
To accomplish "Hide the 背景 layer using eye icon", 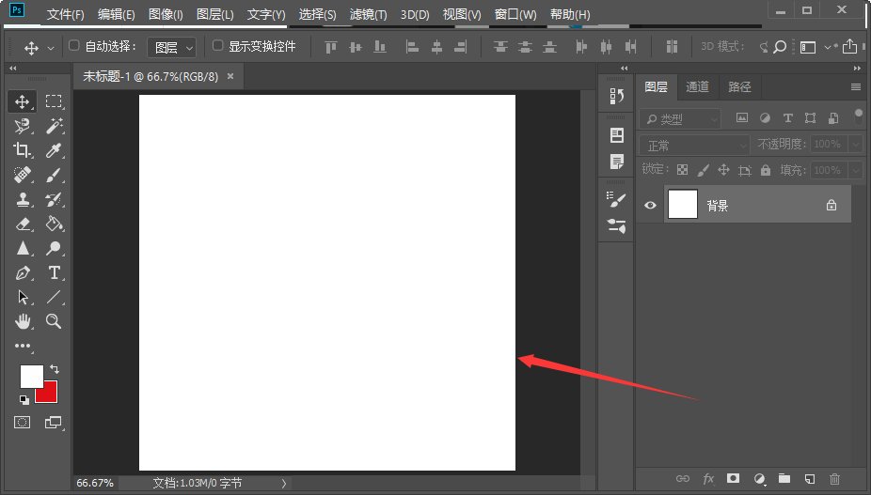I will 649,205.
